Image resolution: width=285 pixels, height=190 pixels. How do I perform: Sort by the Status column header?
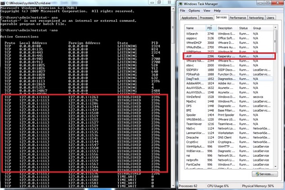point(245,28)
